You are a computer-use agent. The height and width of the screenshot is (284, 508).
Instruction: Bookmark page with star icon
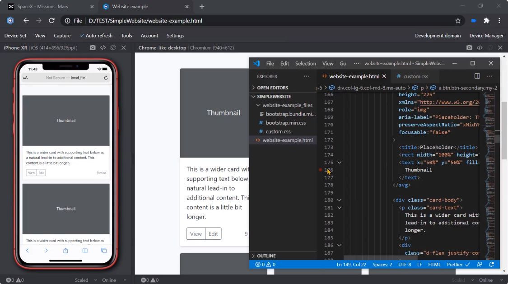[x=458, y=20]
